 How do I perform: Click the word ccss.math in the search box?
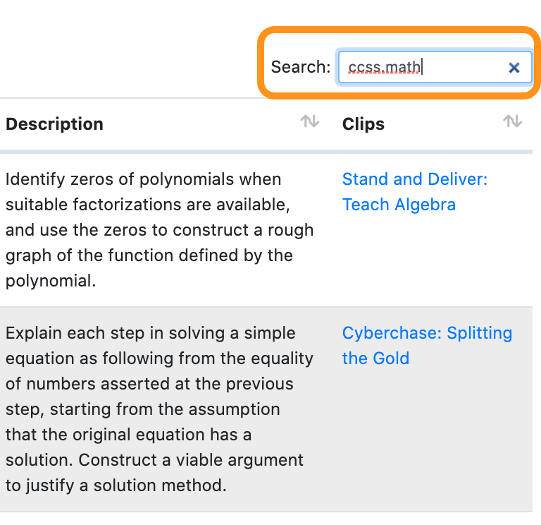(385, 68)
